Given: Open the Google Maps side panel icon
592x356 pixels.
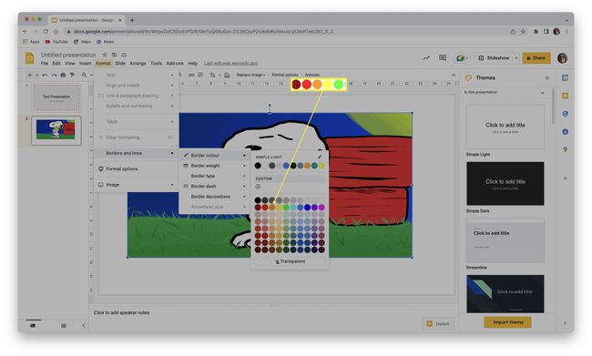Looking at the screenshot, I should tap(566, 149).
